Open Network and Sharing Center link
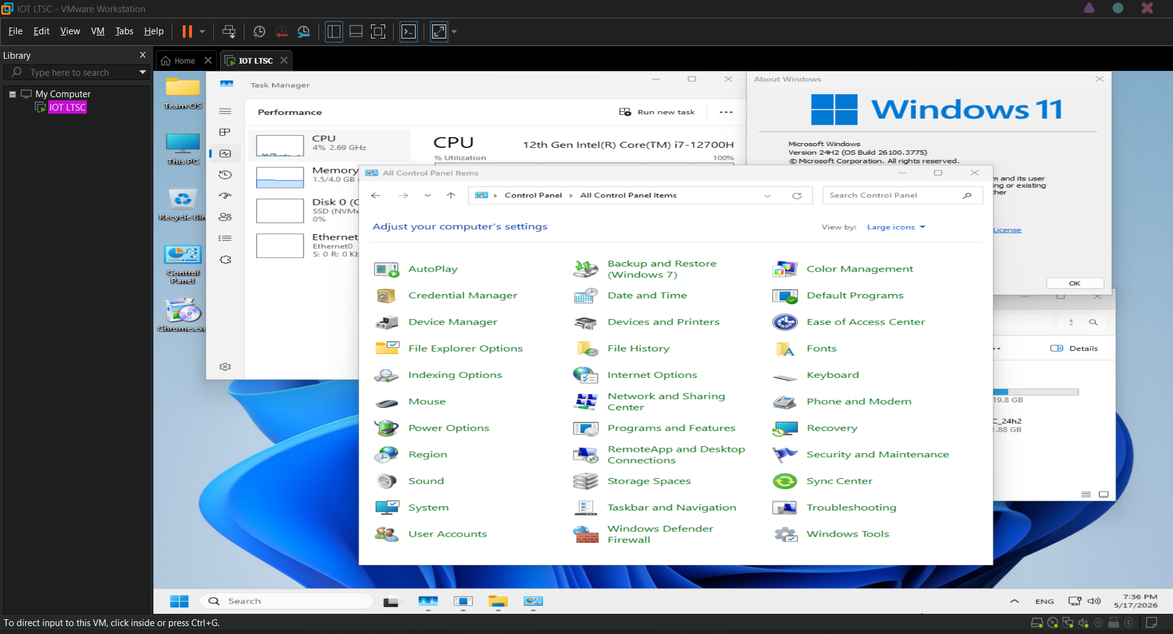This screenshot has width=1173, height=634. pos(666,402)
